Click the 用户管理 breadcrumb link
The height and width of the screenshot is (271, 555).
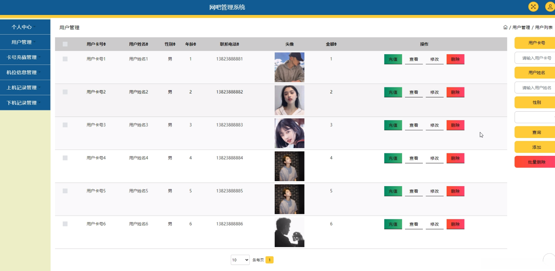click(x=521, y=27)
